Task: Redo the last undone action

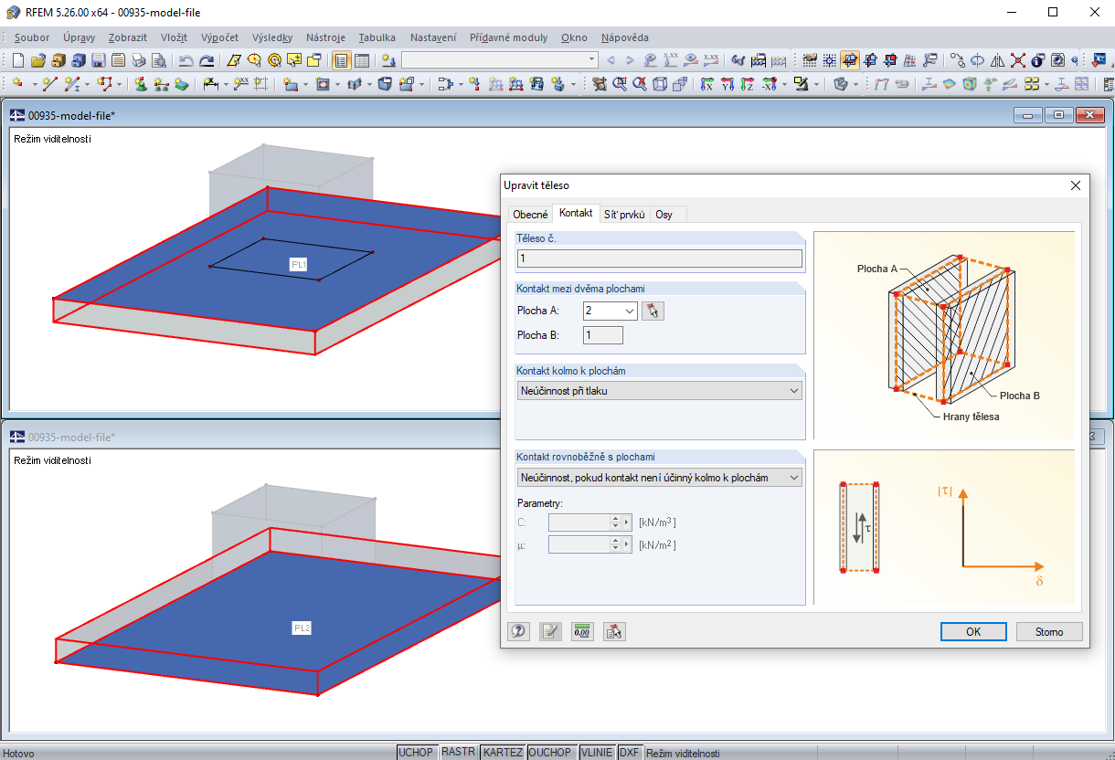Action: coord(207,61)
